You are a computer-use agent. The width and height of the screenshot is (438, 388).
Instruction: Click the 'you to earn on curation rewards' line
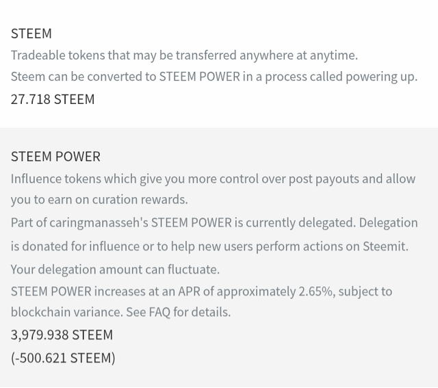[99, 200]
